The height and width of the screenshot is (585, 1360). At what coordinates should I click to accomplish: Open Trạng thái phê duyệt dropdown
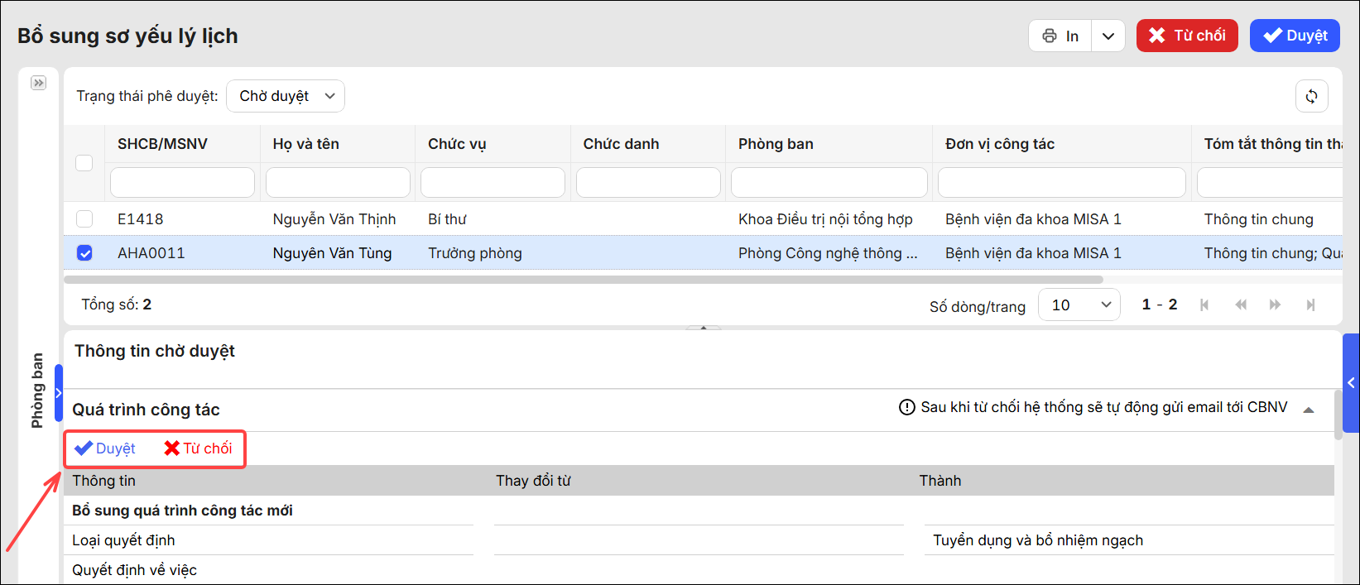coord(286,96)
